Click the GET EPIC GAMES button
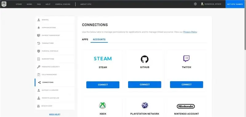The height and width of the screenshot is (117, 246). pos(235,4)
